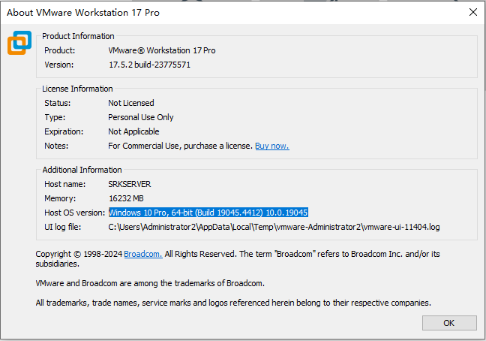Click the trademarks of Broadcom sentence

tap(150, 283)
